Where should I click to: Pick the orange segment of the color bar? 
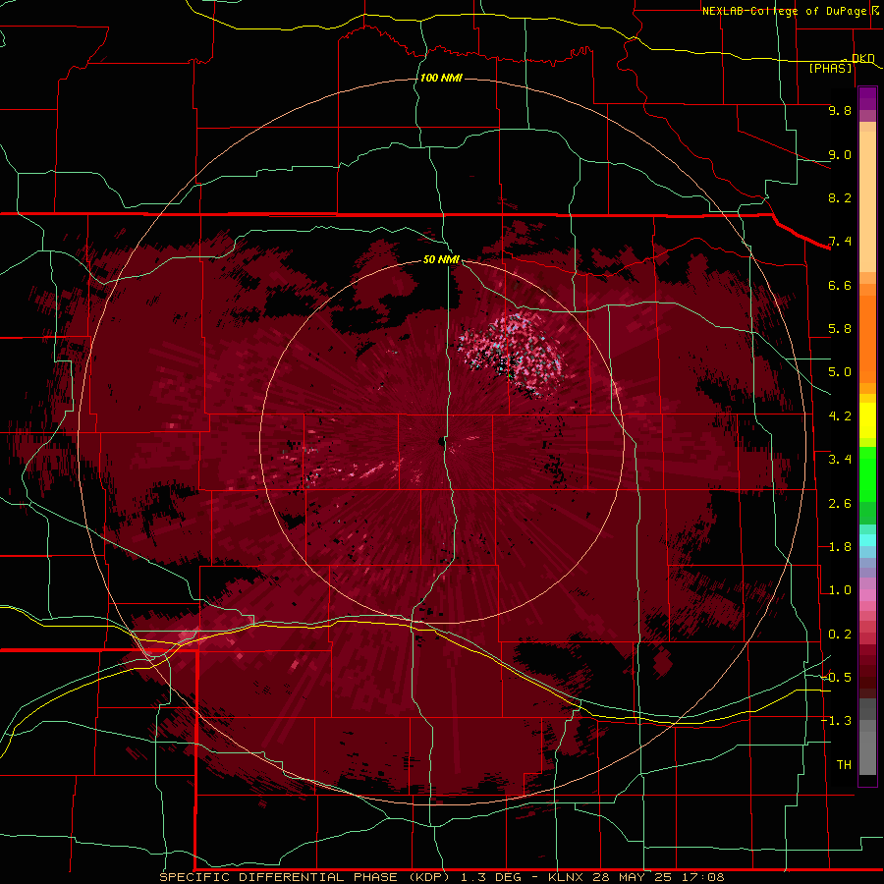point(867,333)
